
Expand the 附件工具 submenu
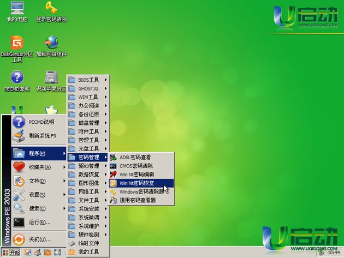point(88,131)
